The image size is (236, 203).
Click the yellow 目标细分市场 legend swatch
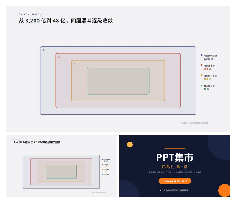point(201,76)
